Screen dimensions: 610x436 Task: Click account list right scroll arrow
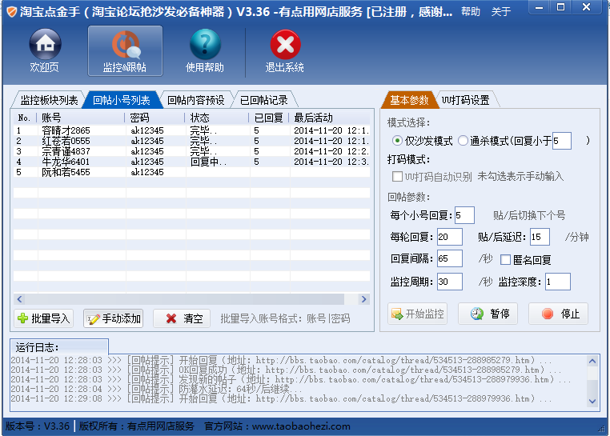pos(363,299)
